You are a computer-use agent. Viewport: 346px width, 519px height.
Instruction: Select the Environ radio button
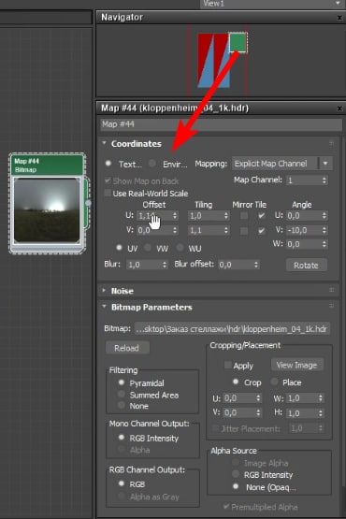point(152,164)
